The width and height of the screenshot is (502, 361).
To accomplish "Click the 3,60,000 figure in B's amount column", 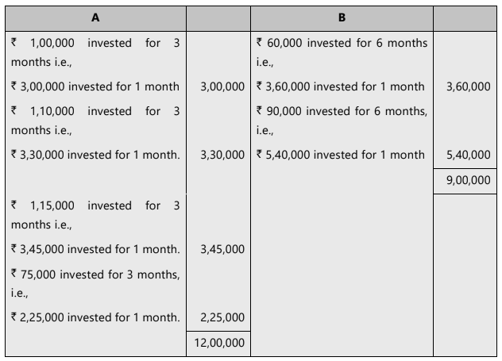I will [469, 86].
